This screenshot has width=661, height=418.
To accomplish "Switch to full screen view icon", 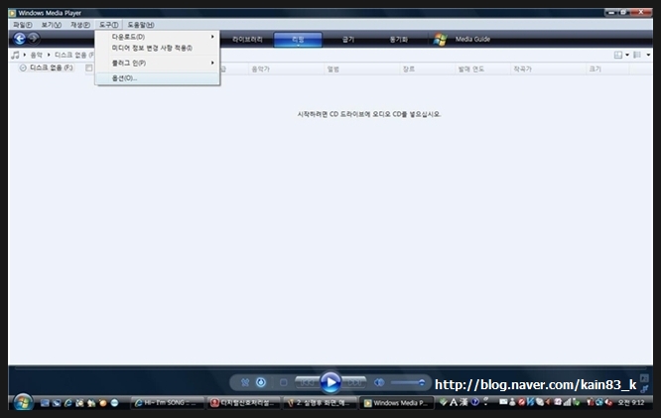I will point(644,378).
